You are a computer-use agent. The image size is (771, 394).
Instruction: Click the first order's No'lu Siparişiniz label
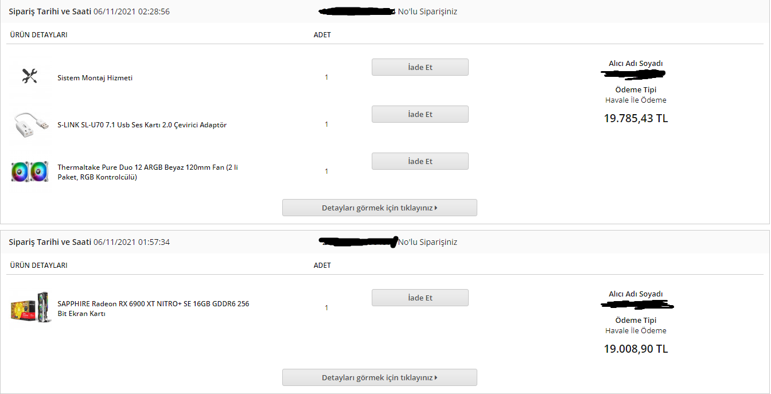click(x=427, y=11)
